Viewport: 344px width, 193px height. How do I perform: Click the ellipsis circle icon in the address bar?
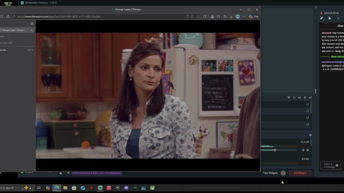click(x=192, y=16)
